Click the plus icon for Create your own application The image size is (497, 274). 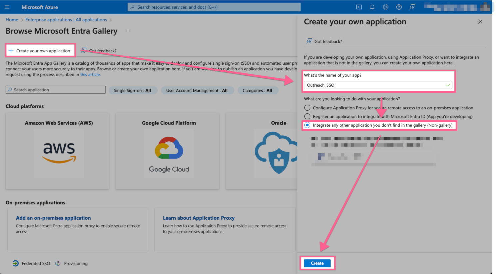tap(11, 51)
